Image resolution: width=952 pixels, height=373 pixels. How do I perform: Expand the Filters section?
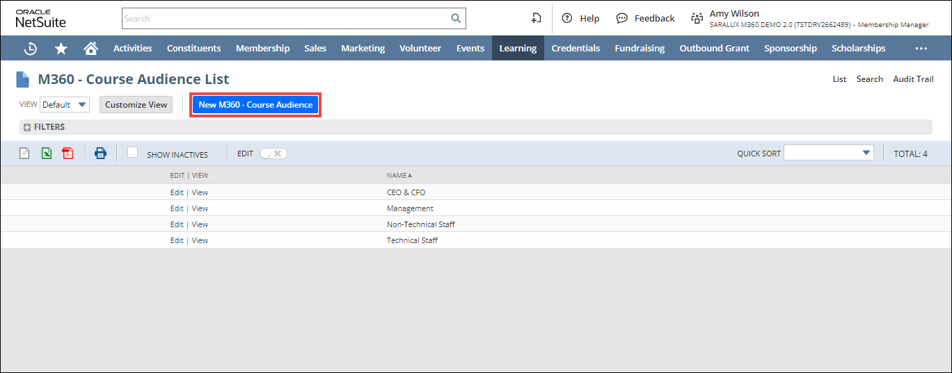[x=27, y=127]
